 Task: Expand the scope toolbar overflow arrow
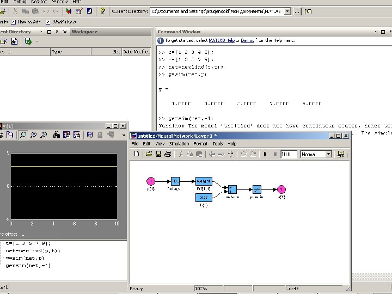pyautogui.click(x=124, y=135)
